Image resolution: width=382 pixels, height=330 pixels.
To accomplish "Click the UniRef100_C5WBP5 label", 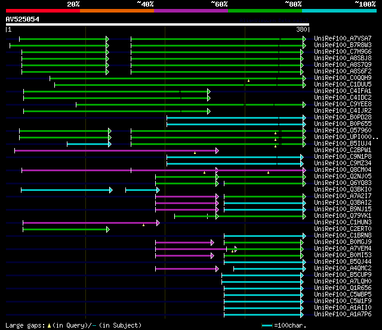I will point(343,295).
